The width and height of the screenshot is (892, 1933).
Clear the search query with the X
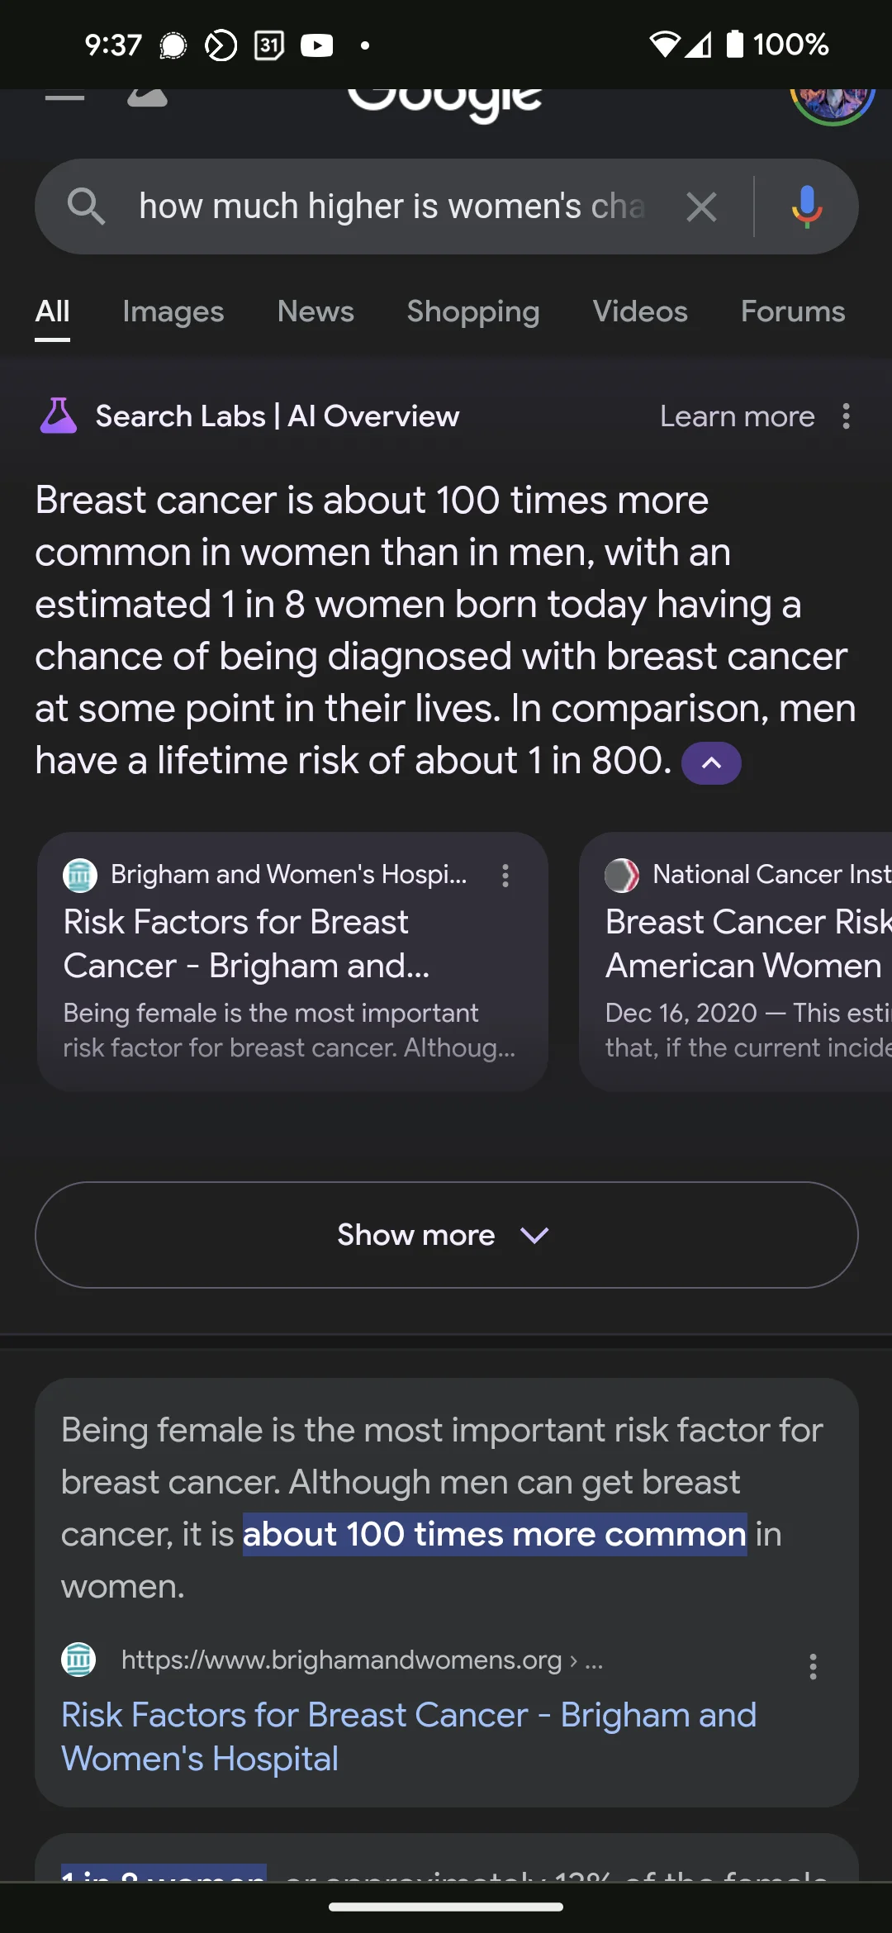(701, 207)
